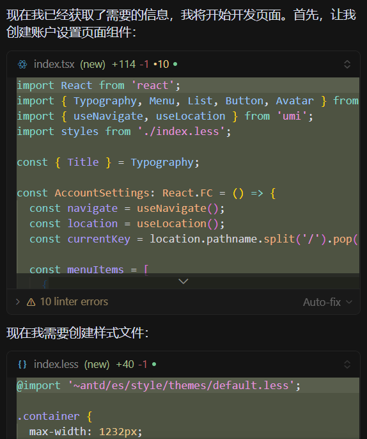The height and width of the screenshot is (439, 367).
Task: Click the green status dot on index.tsx header
Action: tap(175, 65)
